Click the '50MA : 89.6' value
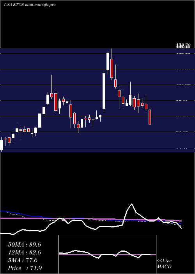The width and height of the screenshot is (195, 274). (x=24, y=245)
